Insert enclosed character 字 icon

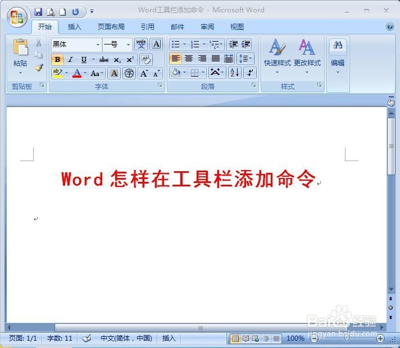(x=129, y=73)
